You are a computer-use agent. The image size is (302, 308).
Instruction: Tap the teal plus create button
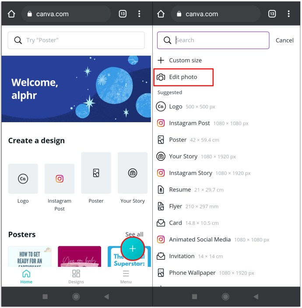(133, 248)
